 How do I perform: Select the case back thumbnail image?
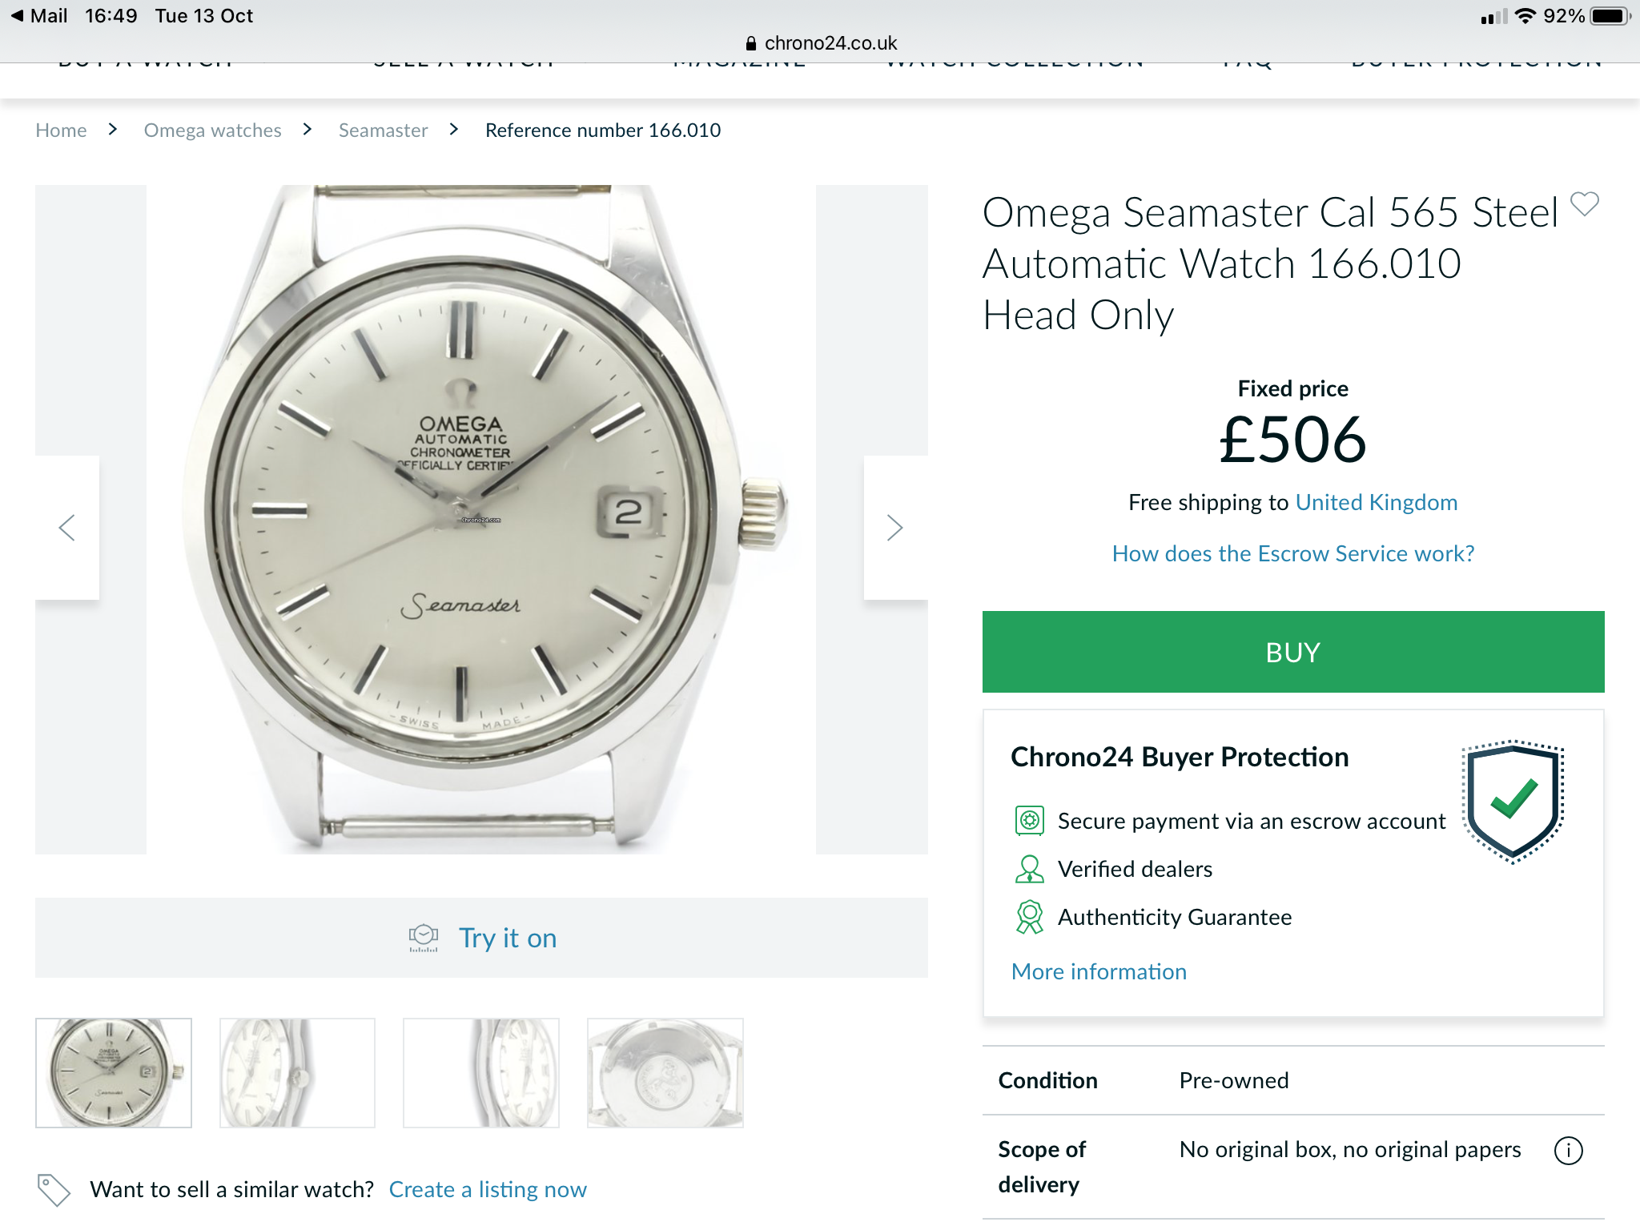665,1073
